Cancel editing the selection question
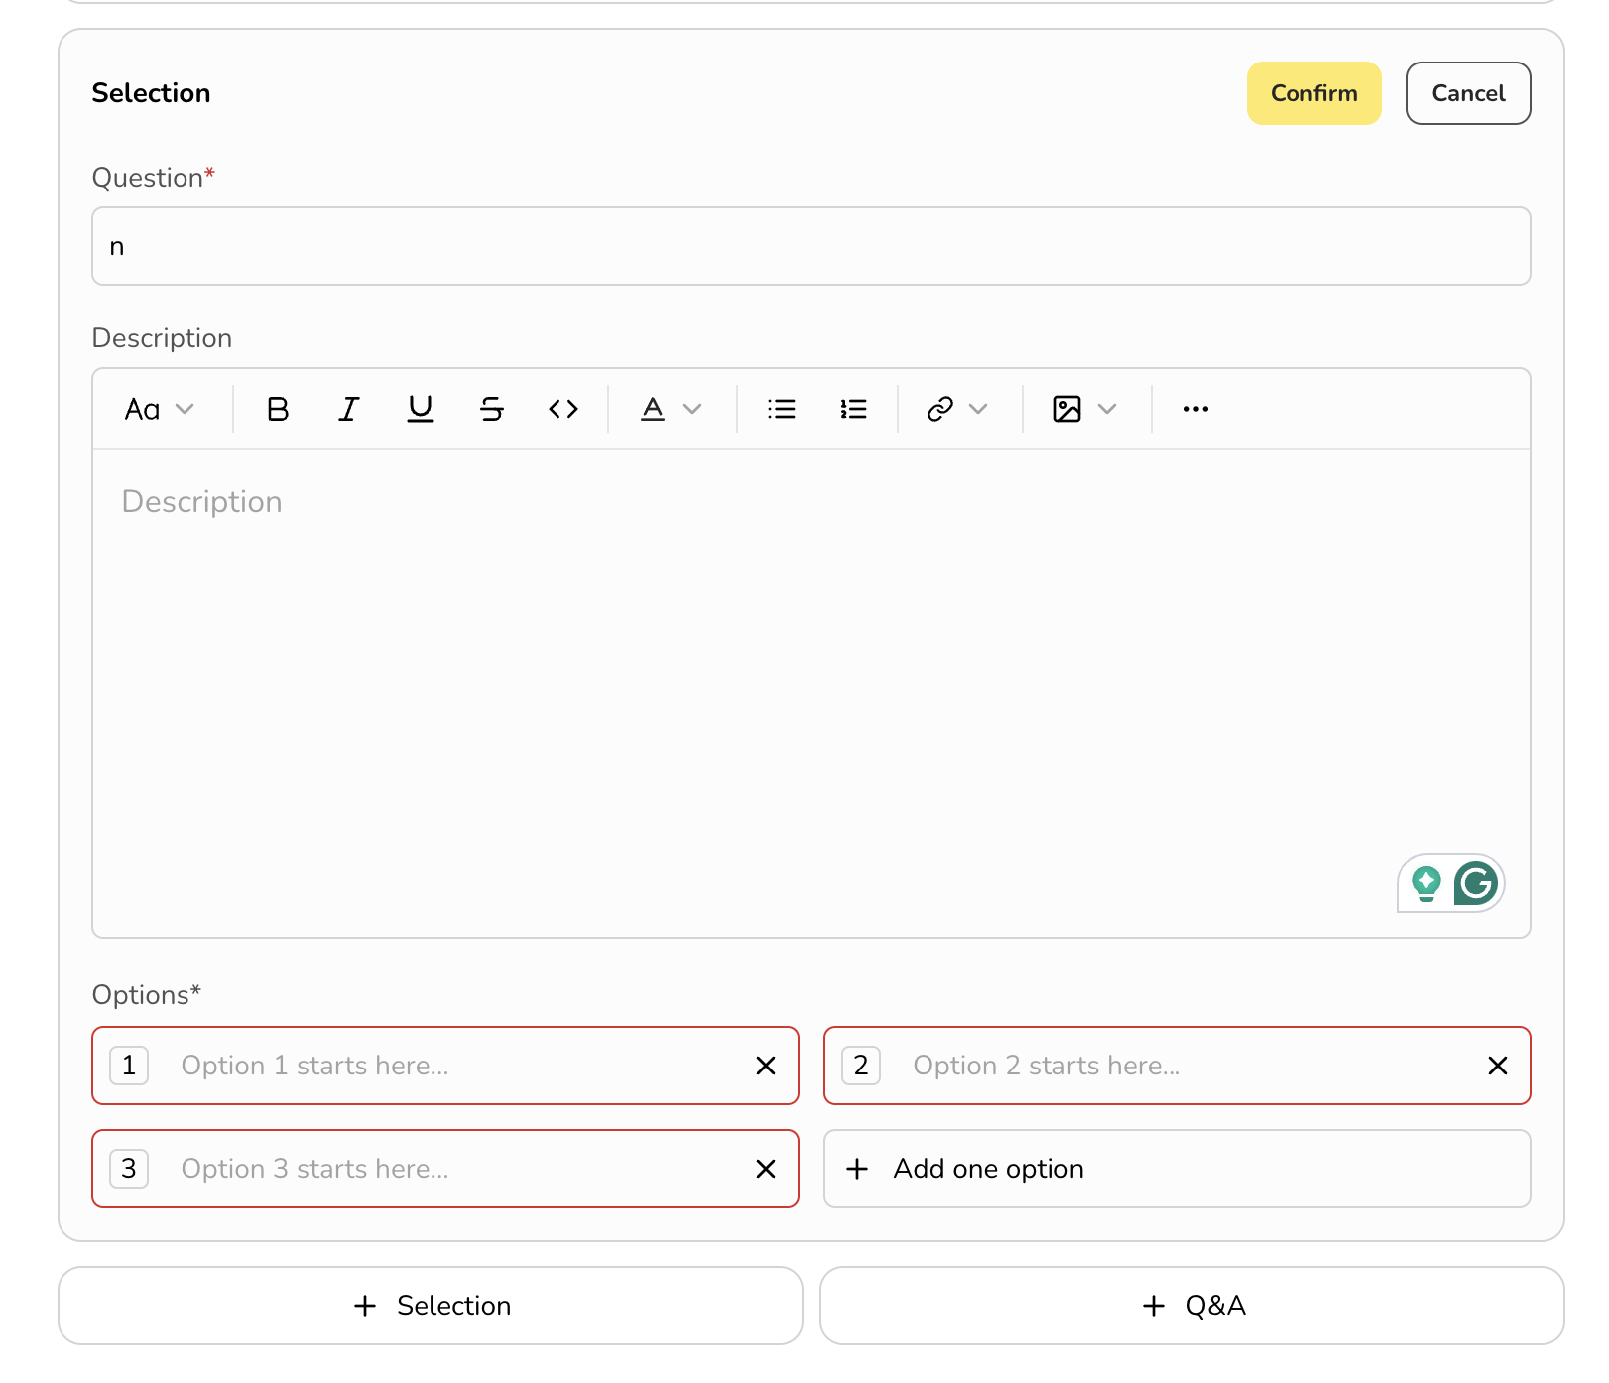This screenshot has height=1383, width=1609. 1468,93
